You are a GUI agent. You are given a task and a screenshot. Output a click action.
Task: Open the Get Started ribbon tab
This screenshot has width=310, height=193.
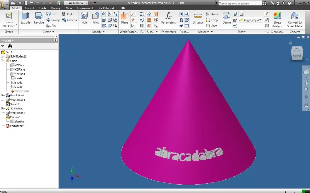pyautogui.click(x=106, y=8)
